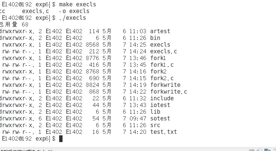The width and height of the screenshot is (276, 151).
Task: Click the "./execls" command text
Action: (x=72, y=18)
